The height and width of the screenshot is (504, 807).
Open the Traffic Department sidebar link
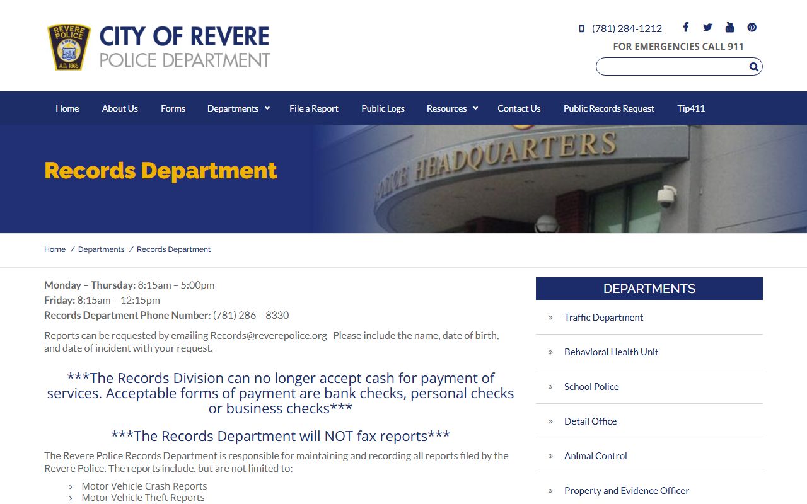[603, 318]
